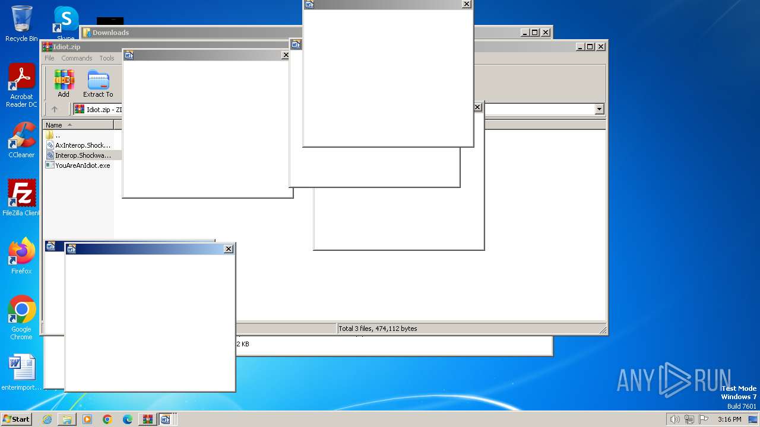Minimize the Downloads window
The height and width of the screenshot is (427, 760).
tap(525, 33)
